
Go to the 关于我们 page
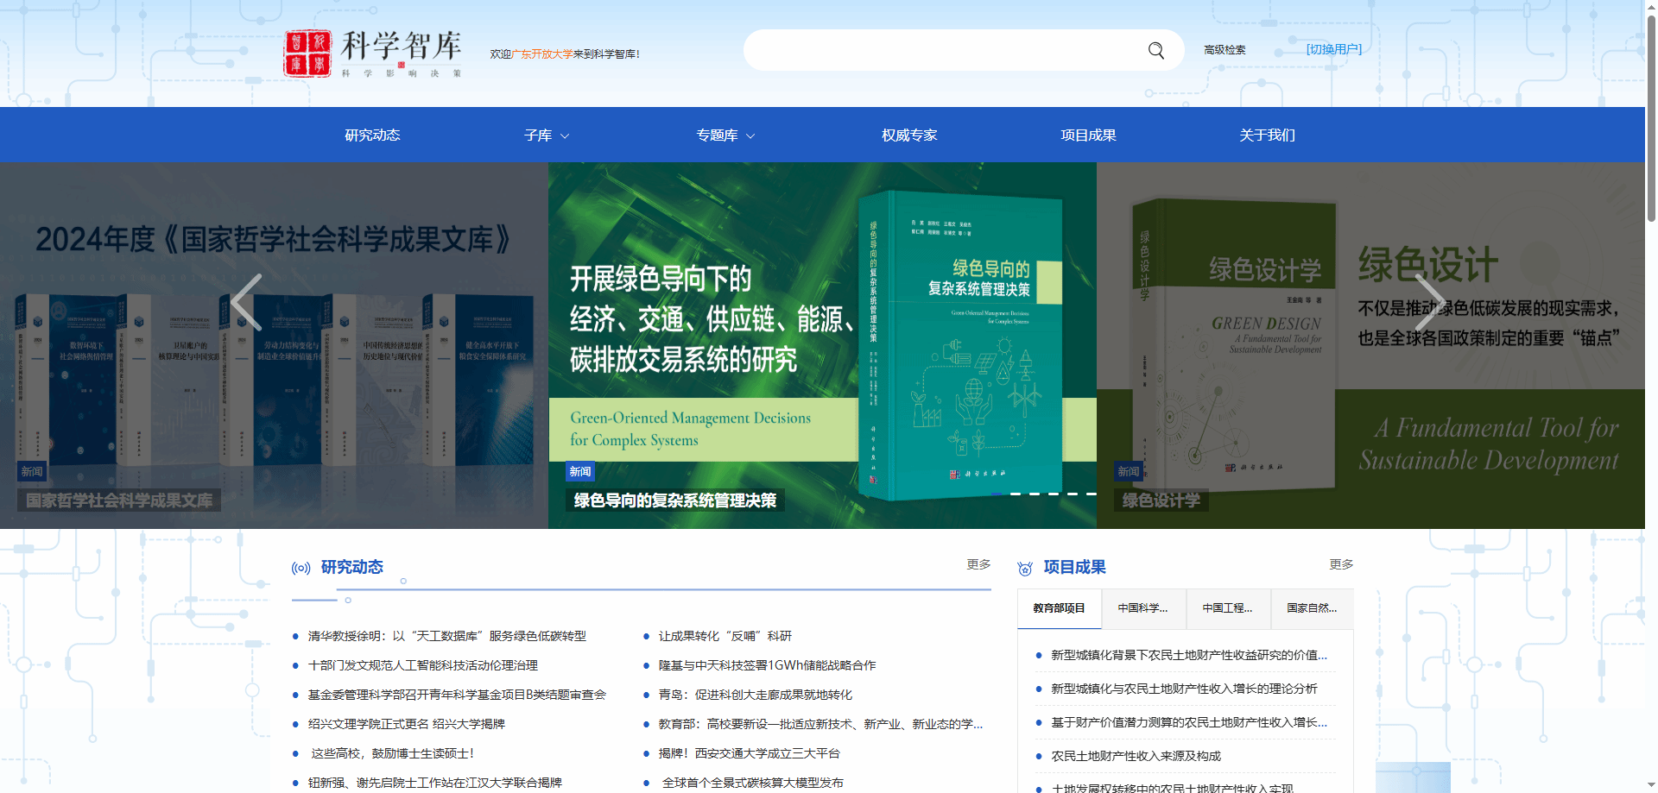pyautogui.click(x=1267, y=135)
